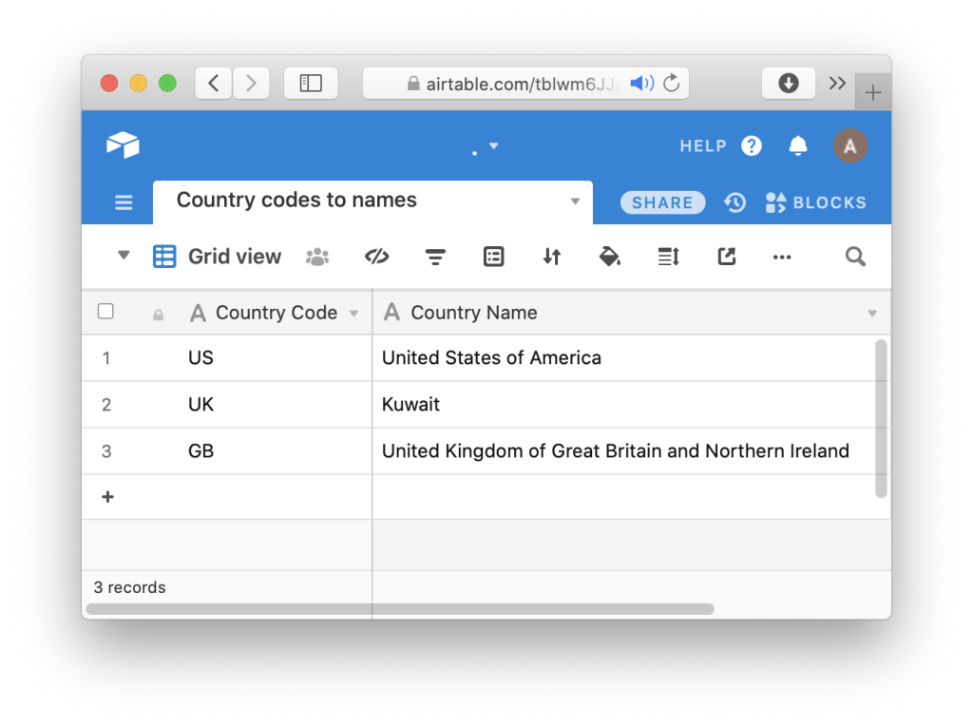Toggle the select all records checkbox
The width and height of the screenshot is (973, 727).
click(106, 312)
